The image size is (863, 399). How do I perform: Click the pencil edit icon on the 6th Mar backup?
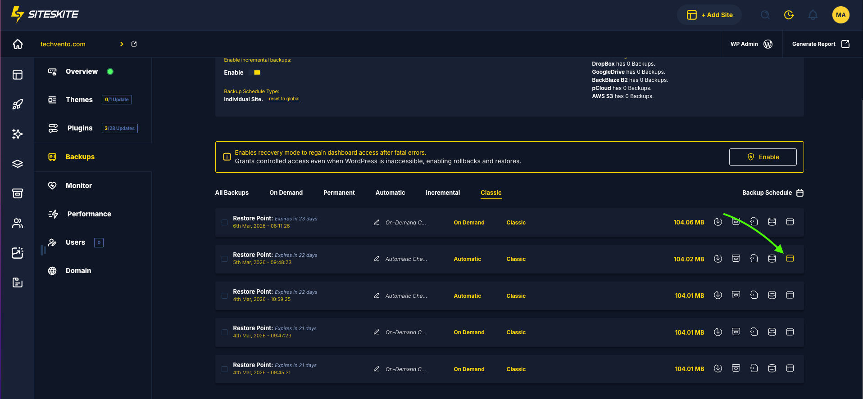[377, 222]
